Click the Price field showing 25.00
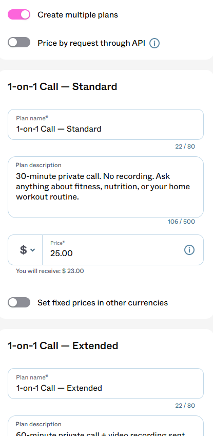 click(x=123, y=250)
